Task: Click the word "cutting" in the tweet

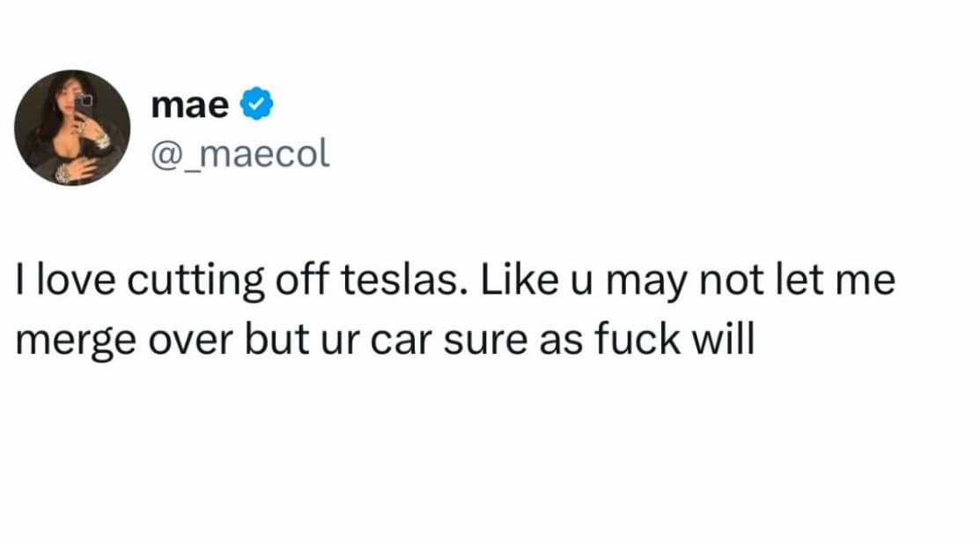Action: click(195, 283)
